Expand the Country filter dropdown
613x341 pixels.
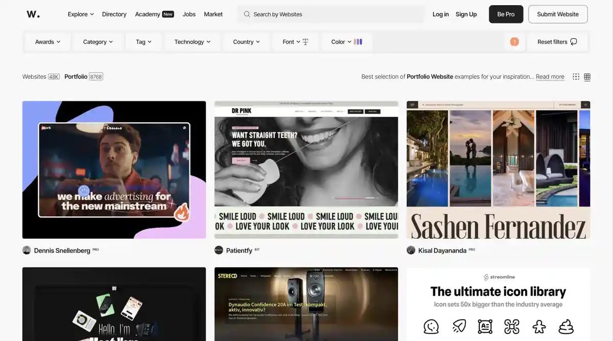point(247,42)
